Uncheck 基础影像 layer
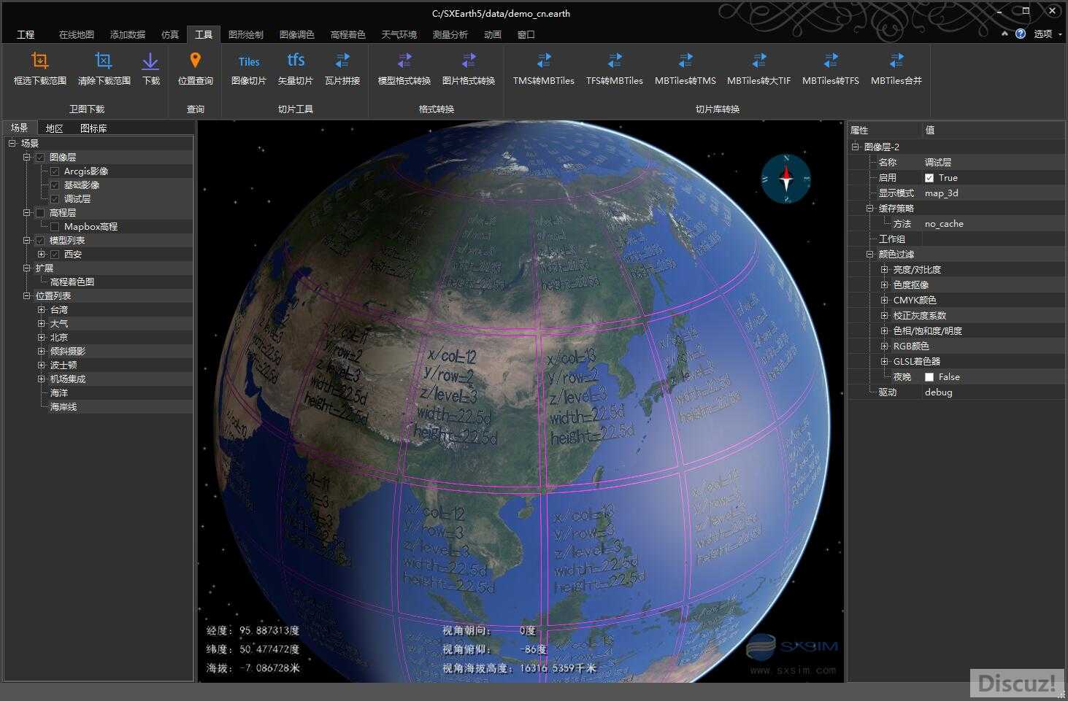Viewport: 1068px width, 701px height. tap(55, 185)
